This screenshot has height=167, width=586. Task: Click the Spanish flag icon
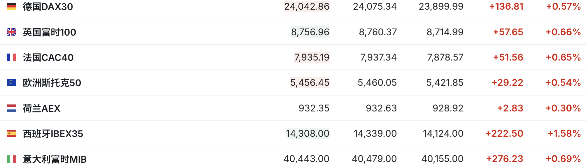click(x=11, y=133)
